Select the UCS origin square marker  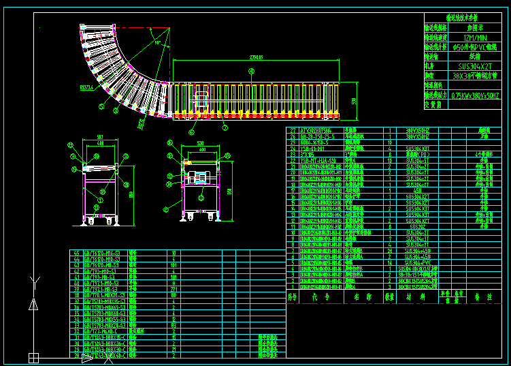pyautogui.click(x=33, y=358)
